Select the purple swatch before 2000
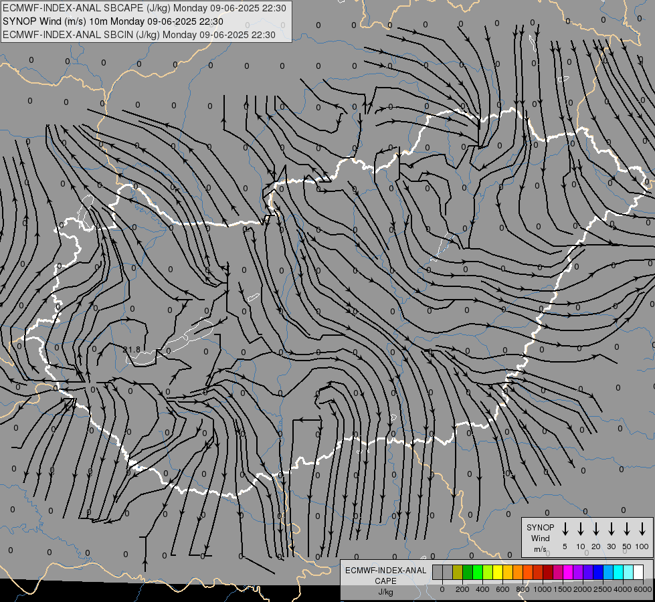The image size is (655, 602). click(577, 572)
